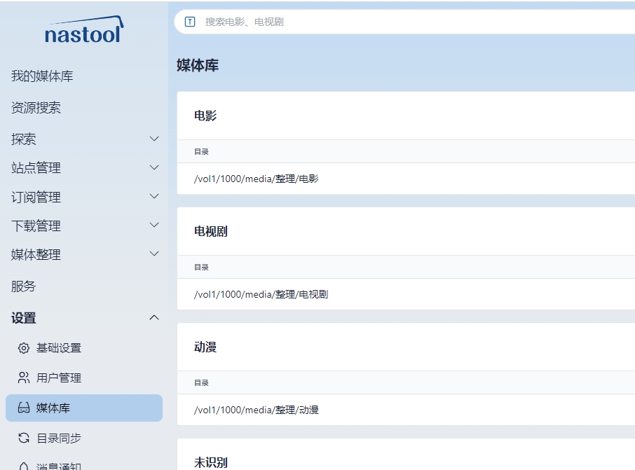635x470 pixels.
Task: Click 目录 column header in 电视剧 card
Action: (201, 267)
